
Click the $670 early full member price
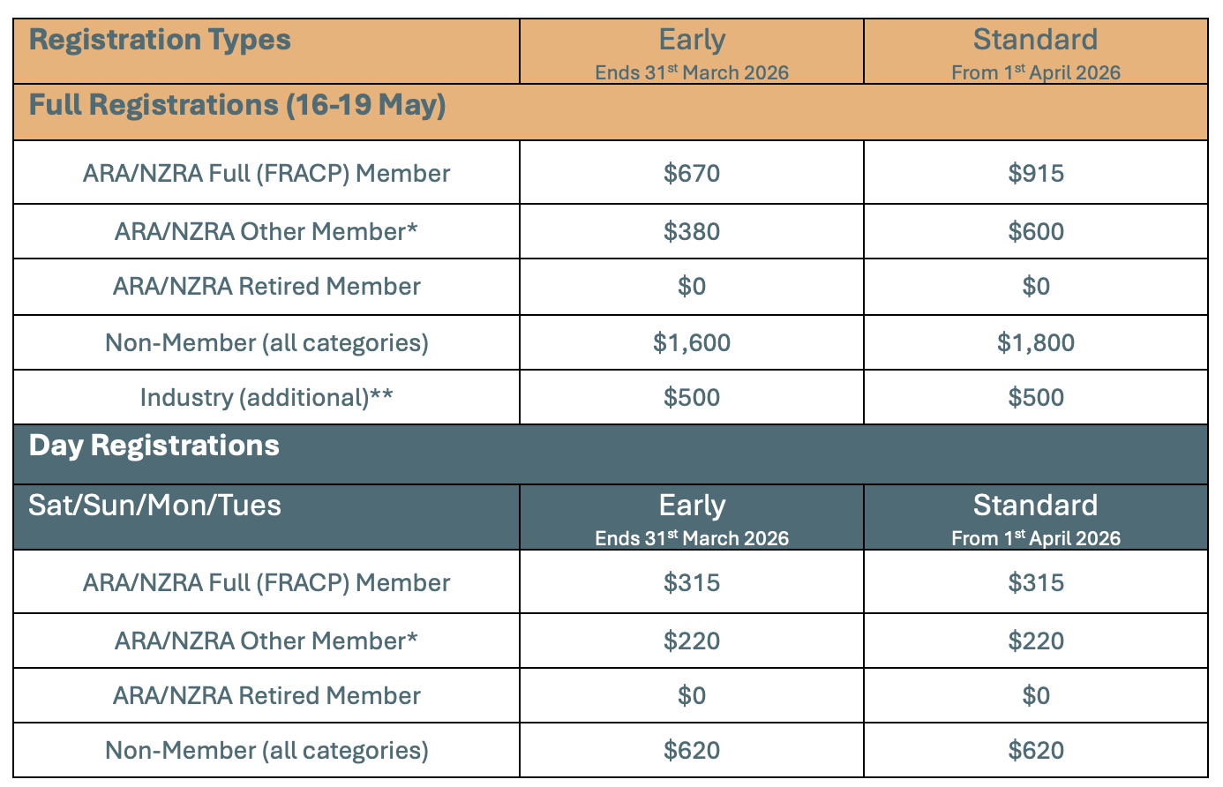tap(692, 173)
